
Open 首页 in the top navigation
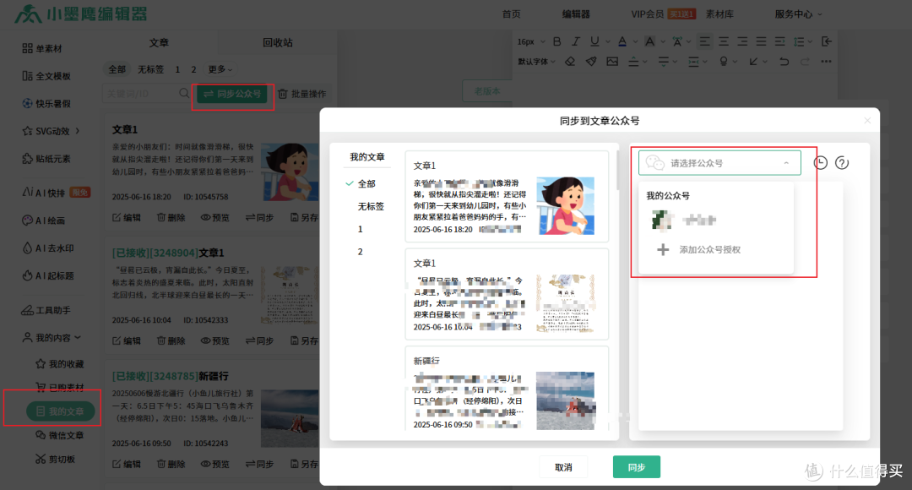pyautogui.click(x=511, y=14)
